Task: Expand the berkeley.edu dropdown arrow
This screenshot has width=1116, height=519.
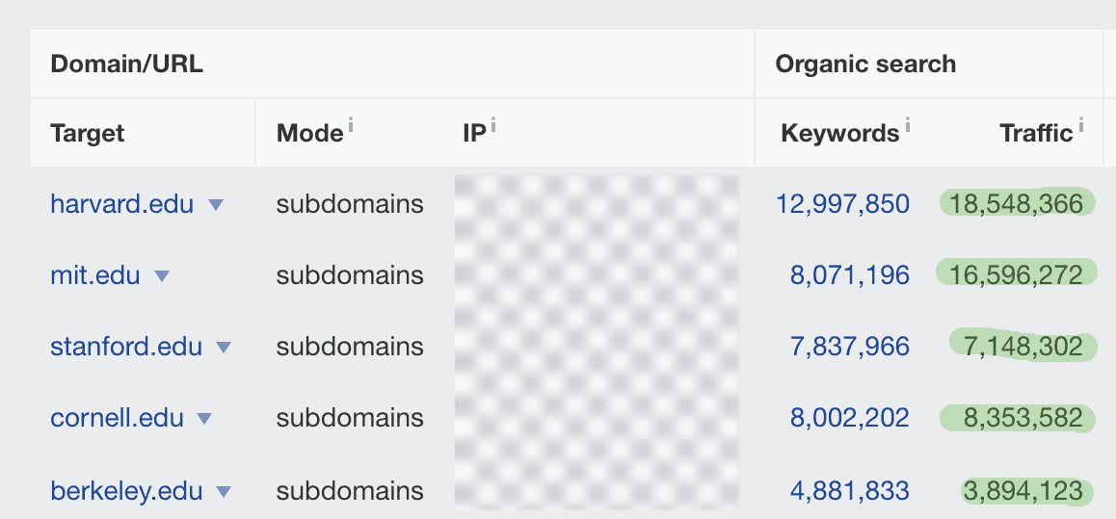Action: (x=225, y=491)
